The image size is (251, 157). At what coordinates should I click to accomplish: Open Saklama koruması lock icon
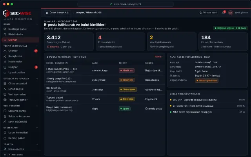pos(5,116)
